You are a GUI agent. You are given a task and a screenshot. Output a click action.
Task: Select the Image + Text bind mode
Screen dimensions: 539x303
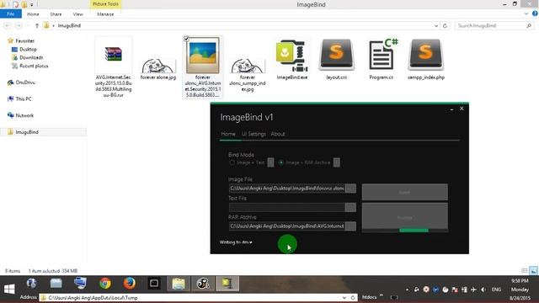click(x=248, y=162)
